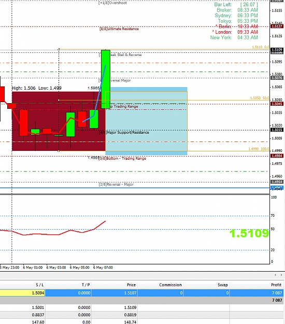Image resolution: width=285 pixels, height=324 pixels.
Task: Select the tall green breakout candle
Action: coord(106,79)
